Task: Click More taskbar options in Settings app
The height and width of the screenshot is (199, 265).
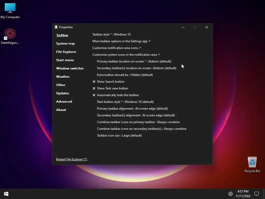Action: 121,41
